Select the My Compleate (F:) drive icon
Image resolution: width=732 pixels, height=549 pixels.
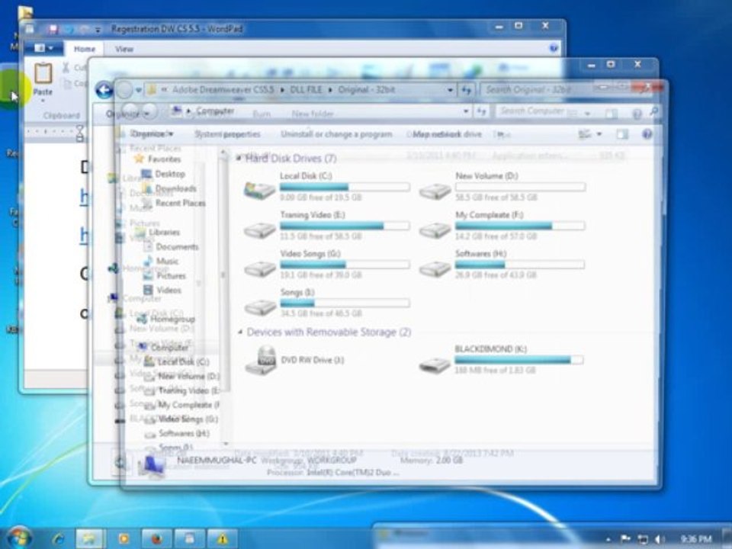[435, 230]
